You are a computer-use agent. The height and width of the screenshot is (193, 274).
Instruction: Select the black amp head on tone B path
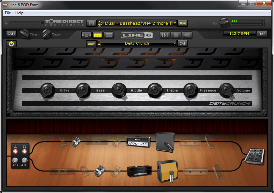(139, 171)
